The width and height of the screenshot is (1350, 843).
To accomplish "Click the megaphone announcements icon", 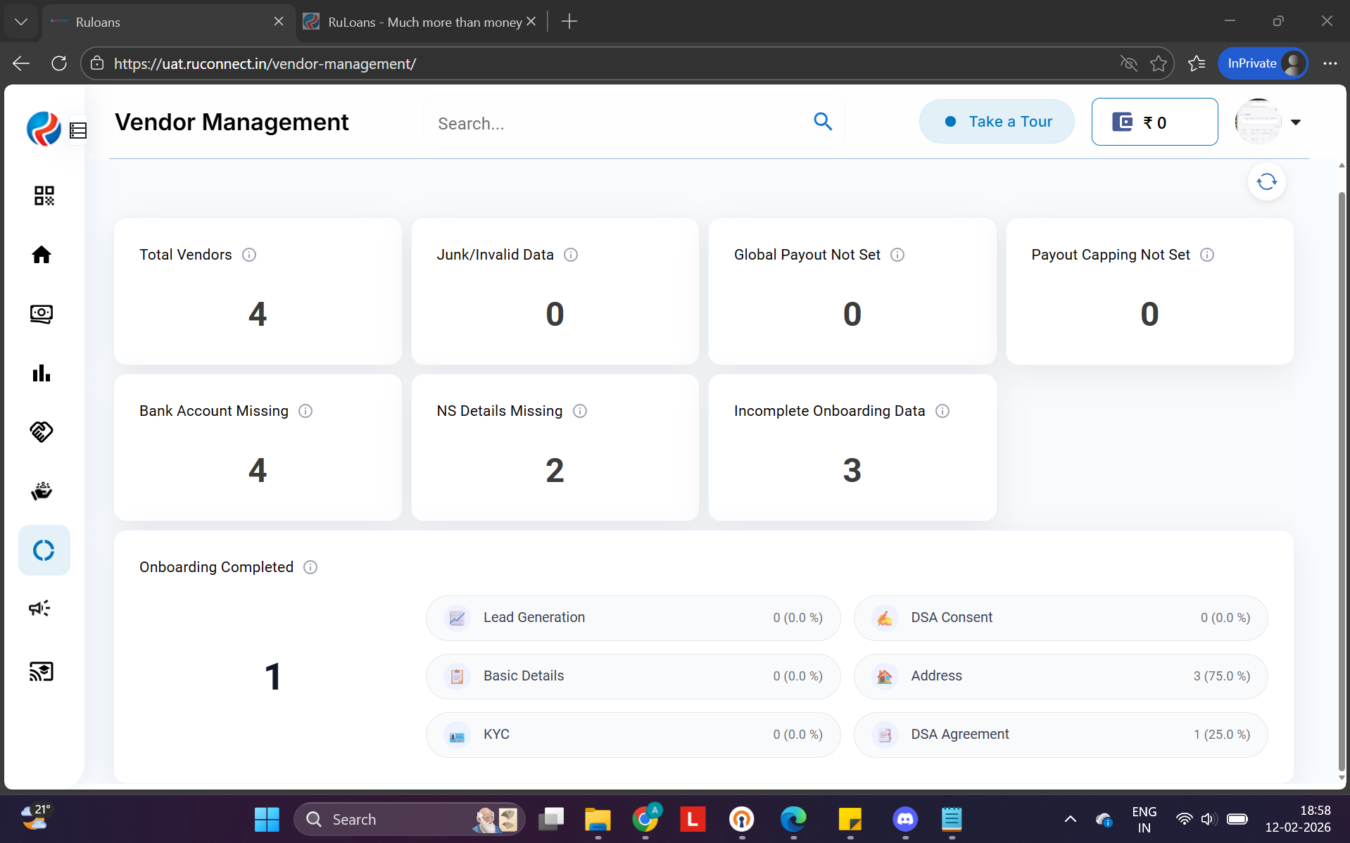I will click(x=40, y=608).
